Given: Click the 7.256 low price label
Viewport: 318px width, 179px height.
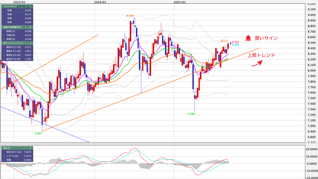Looking at the screenshot, I should 191,114.
